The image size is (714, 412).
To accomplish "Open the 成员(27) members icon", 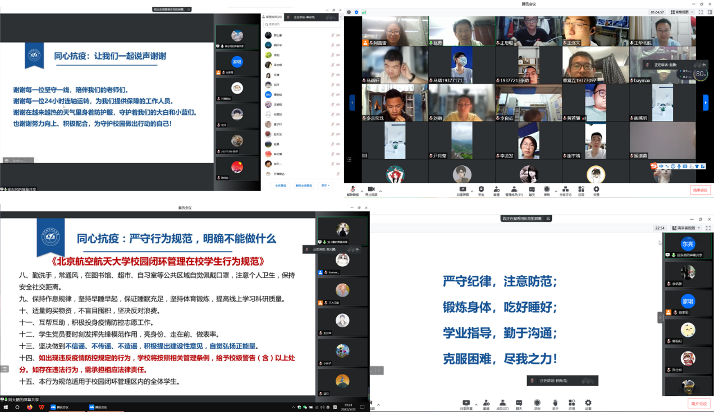I will (x=502, y=404).
